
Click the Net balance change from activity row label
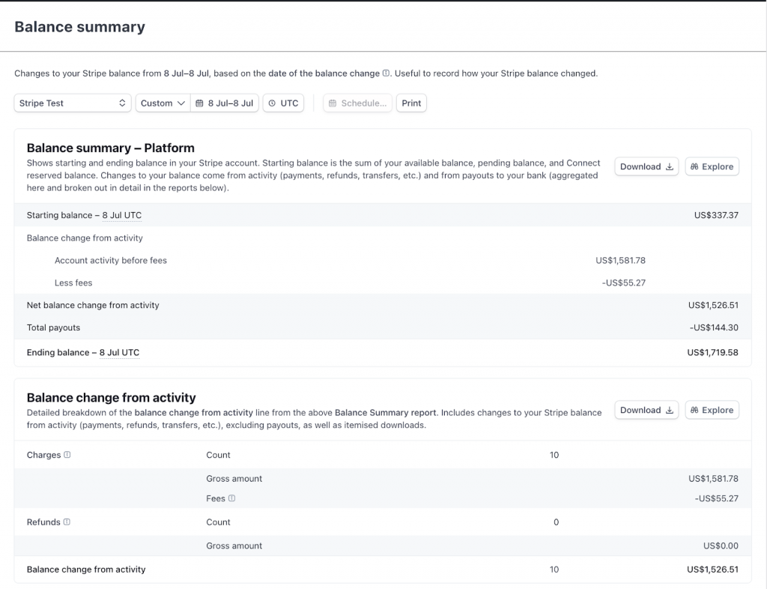93,305
